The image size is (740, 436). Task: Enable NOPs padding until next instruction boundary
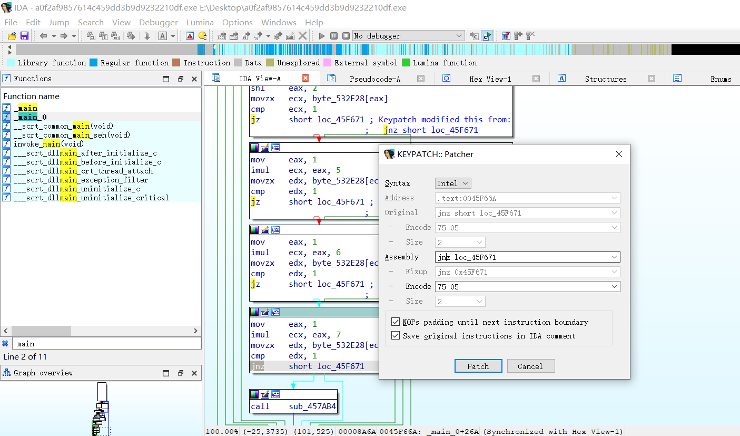(x=396, y=322)
